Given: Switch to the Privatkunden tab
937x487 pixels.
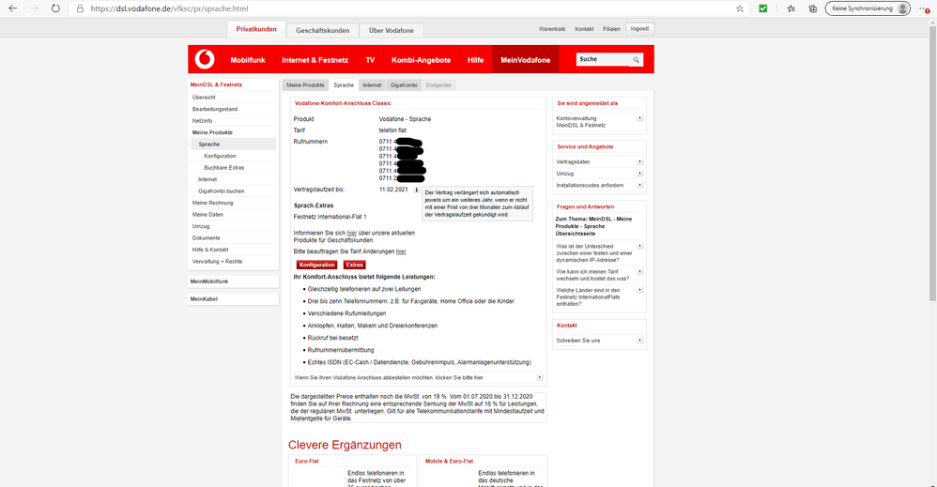Looking at the screenshot, I should [255, 29].
